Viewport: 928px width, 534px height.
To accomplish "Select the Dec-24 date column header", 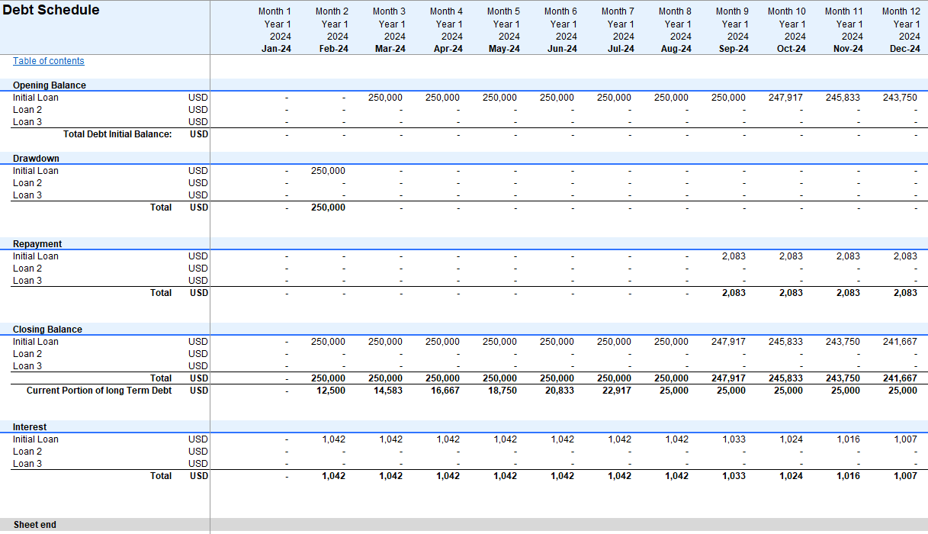I will pos(904,49).
